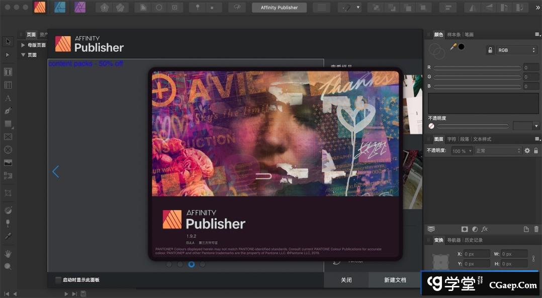This screenshot has height=298, width=542.
Task: Switch to the Affinity Designer persona icon
Action: [60, 8]
